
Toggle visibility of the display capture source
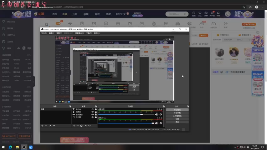coord(92,117)
